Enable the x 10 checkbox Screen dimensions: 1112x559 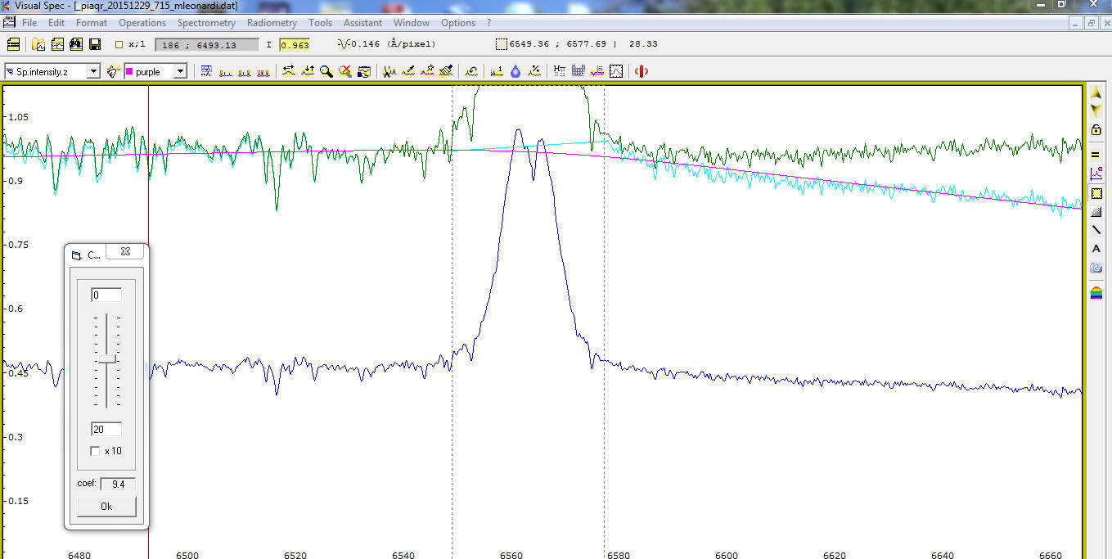pos(96,451)
